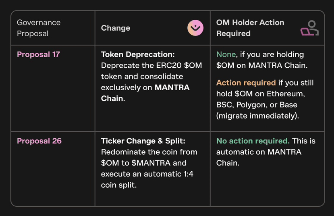Click bold MANTRA Chain in Token Deprecation cell
334x216 pixels.
[x=172, y=87]
